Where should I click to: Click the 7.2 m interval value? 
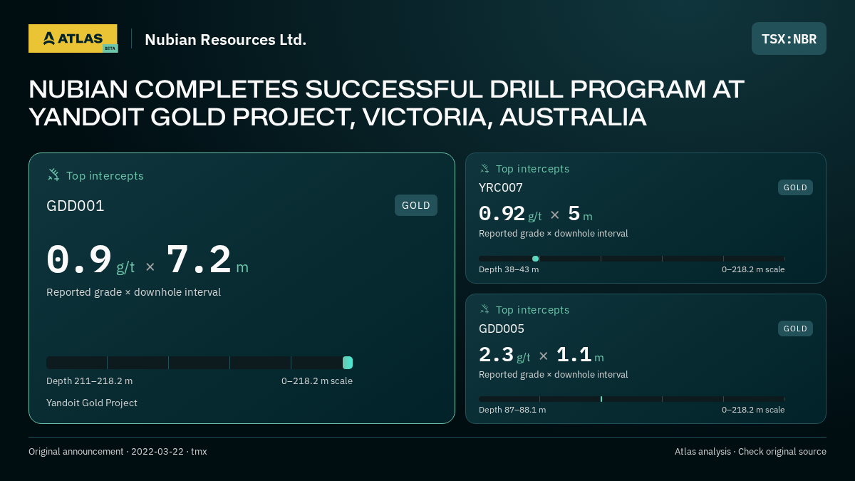[207, 260]
